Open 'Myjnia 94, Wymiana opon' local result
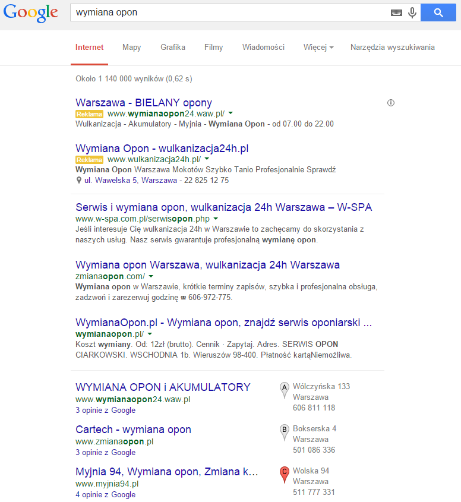 click(167, 472)
